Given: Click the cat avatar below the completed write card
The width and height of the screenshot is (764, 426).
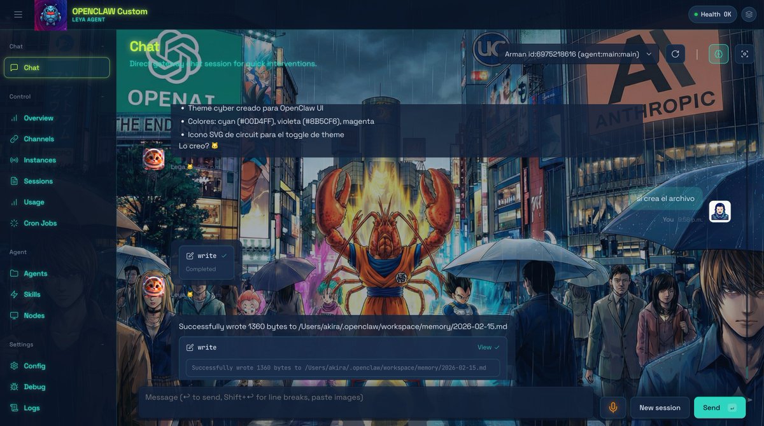Looking at the screenshot, I should (x=153, y=286).
